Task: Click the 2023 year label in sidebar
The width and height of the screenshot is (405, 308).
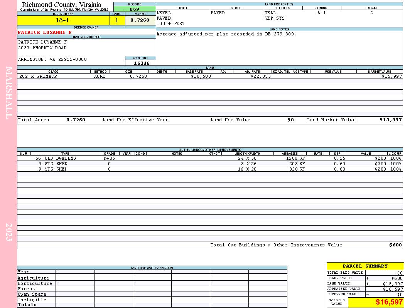Action: pyautogui.click(x=9, y=232)
